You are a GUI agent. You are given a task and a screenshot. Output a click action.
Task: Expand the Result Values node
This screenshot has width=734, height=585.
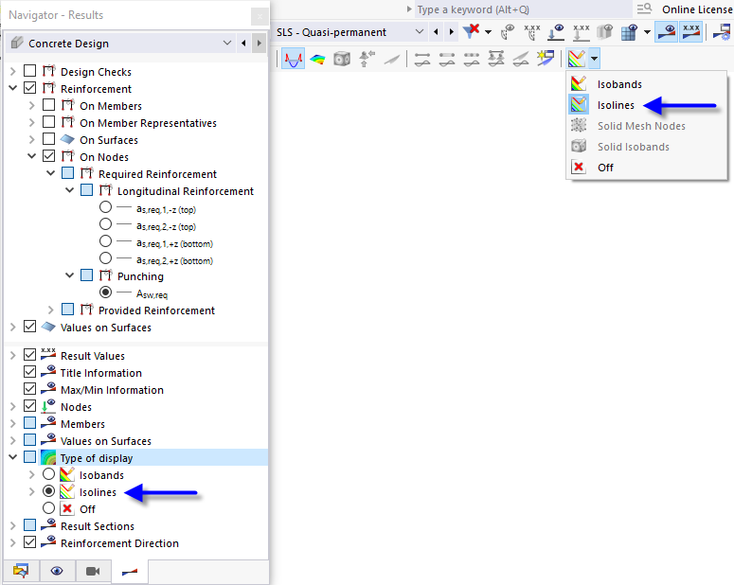[13, 355]
